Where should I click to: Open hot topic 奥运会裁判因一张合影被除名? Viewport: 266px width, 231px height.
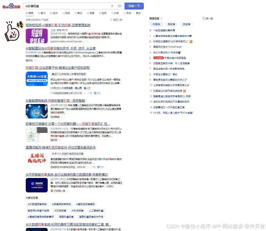(169, 69)
